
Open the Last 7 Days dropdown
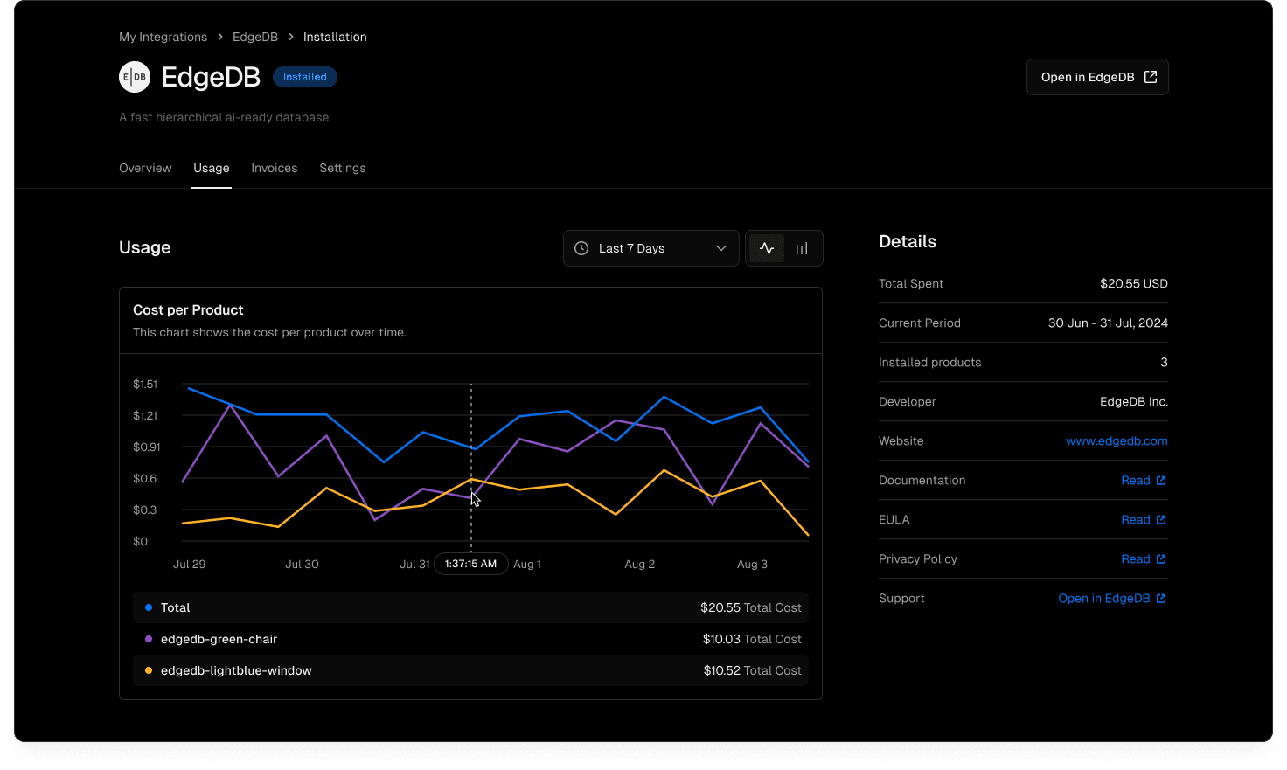click(x=631, y=248)
